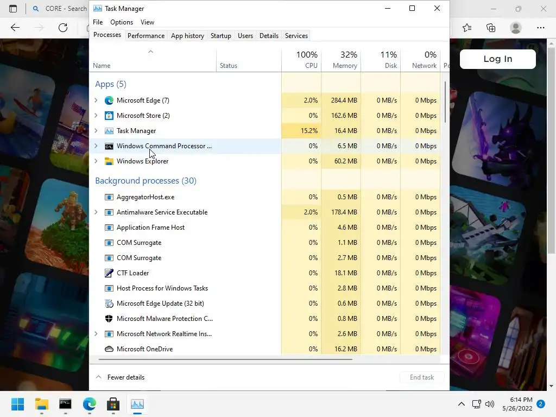Select the COM Surrogate 1.1 MB row

click(x=265, y=243)
